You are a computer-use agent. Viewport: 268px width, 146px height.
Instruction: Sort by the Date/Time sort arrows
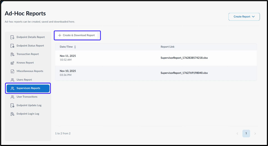75,47
